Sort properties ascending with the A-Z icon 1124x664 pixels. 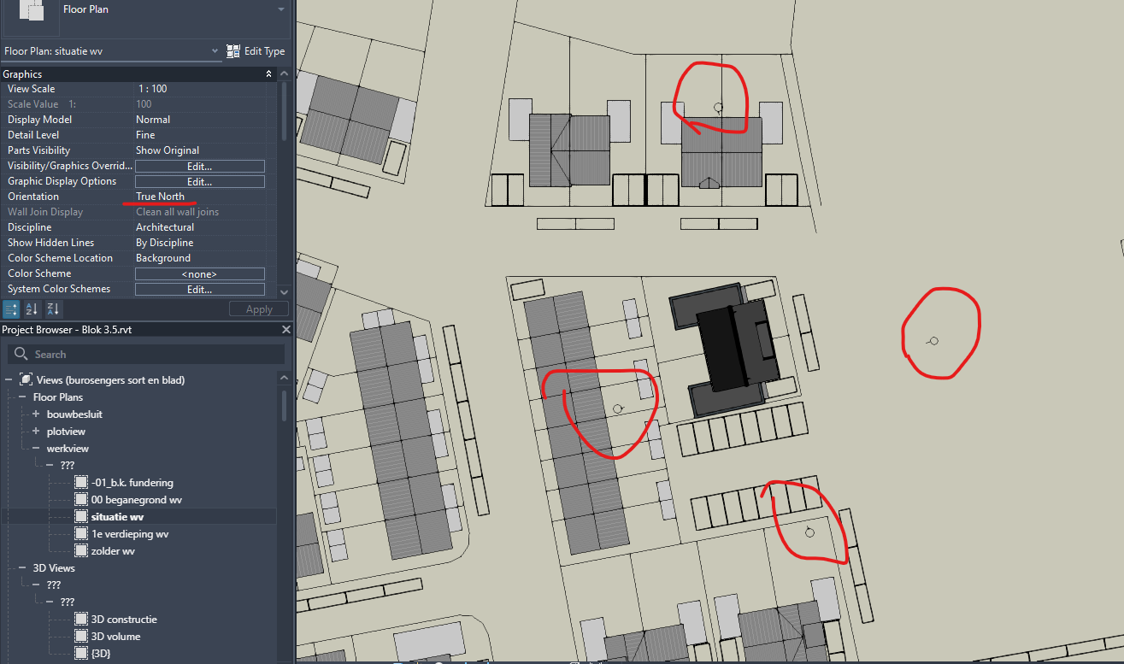tap(32, 309)
